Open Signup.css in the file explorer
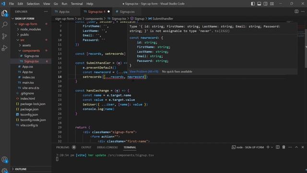Viewport: 307px width, 173px height. click(x=31, y=56)
